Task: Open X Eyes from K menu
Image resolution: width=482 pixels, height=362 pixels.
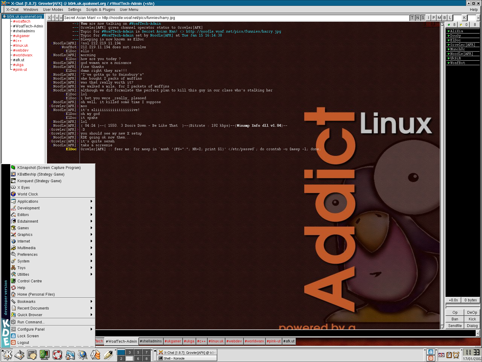Action: coord(52,188)
